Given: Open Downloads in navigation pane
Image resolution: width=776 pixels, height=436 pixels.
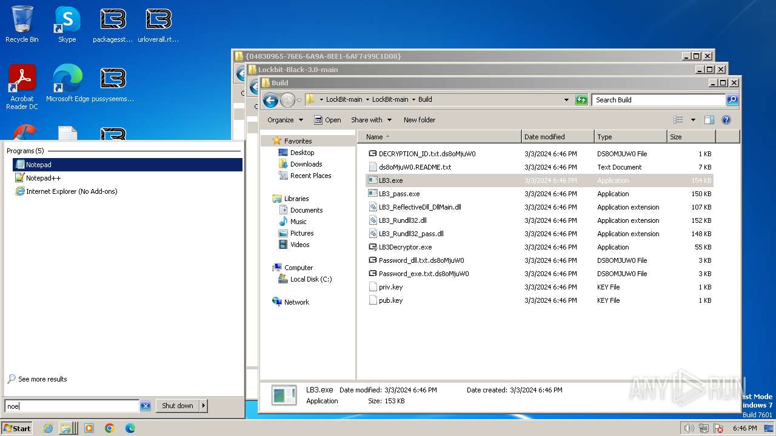Looking at the screenshot, I should tap(306, 164).
